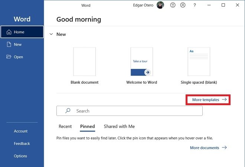
Task: Click inside the Search input field
Action: [x=130, y=111]
